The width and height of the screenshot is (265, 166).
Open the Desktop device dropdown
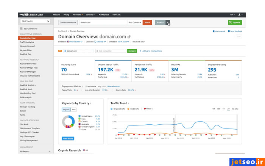(x=100, y=42)
